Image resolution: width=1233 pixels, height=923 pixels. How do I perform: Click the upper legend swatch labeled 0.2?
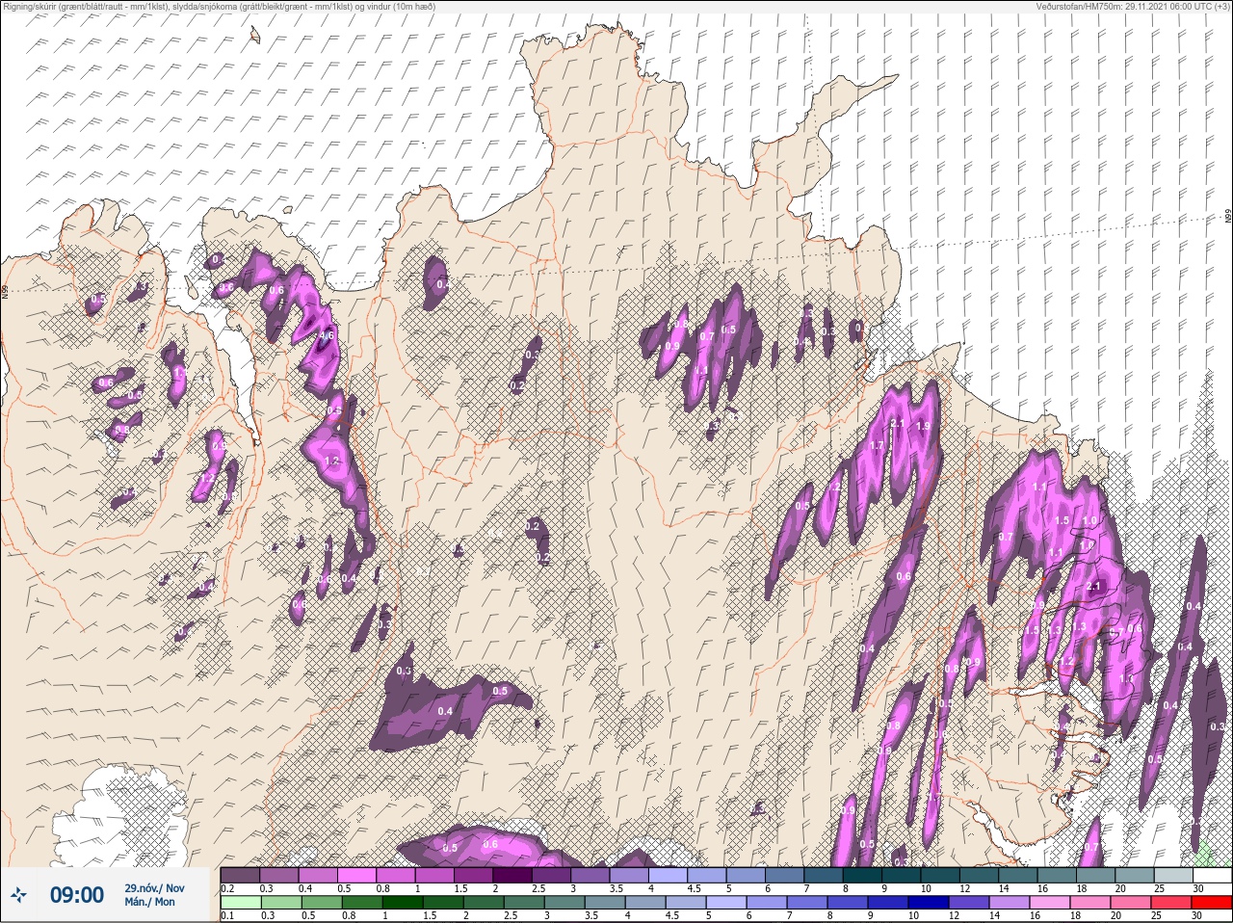[x=240, y=875]
